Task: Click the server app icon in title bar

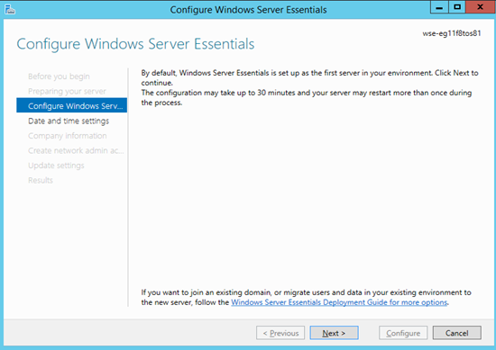Action: pyautogui.click(x=10, y=10)
